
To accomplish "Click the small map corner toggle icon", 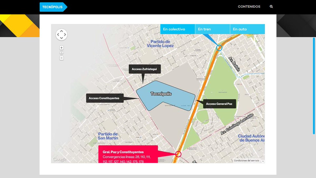I will [263, 161].
